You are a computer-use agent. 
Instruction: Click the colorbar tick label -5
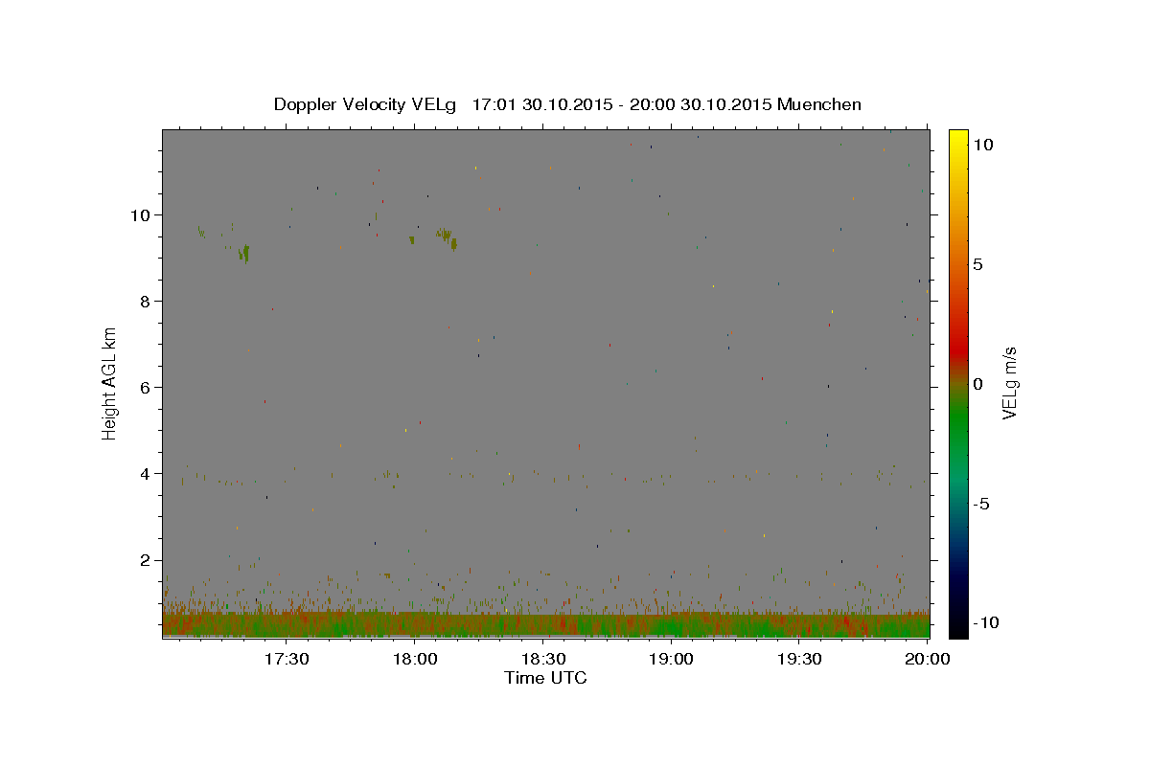coord(982,504)
